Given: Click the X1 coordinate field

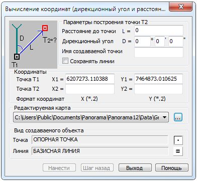Looking at the screenshot, I should coord(90,79).
